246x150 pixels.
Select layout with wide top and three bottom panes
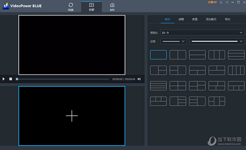tap(236, 86)
